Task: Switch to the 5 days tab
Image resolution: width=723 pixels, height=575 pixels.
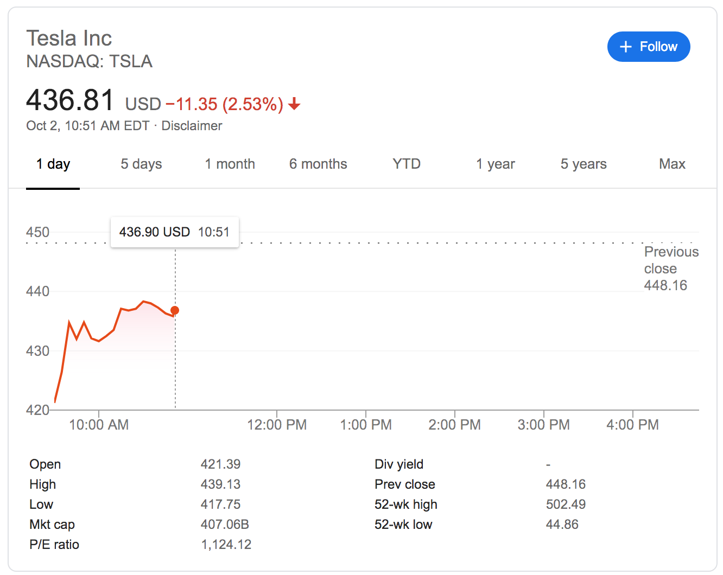Action: (x=141, y=164)
